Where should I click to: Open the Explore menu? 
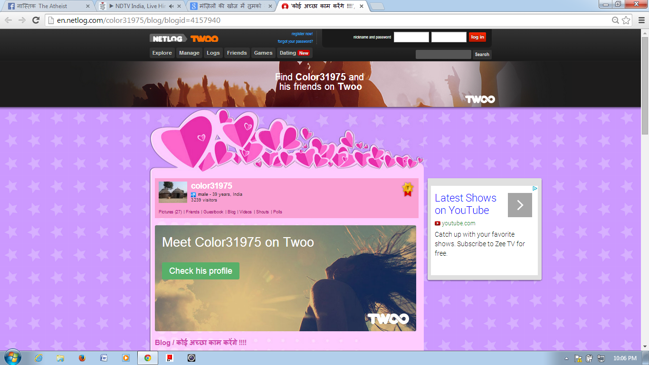(162, 53)
